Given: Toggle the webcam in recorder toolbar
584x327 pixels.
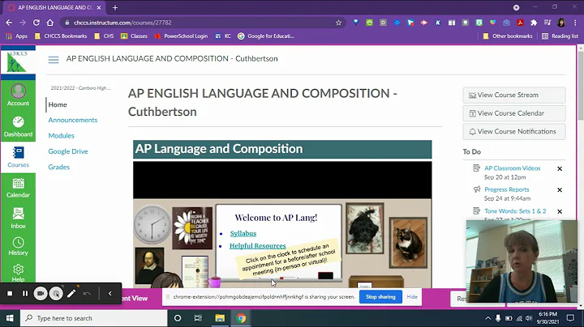Looking at the screenshot, I should pos(41,294).
